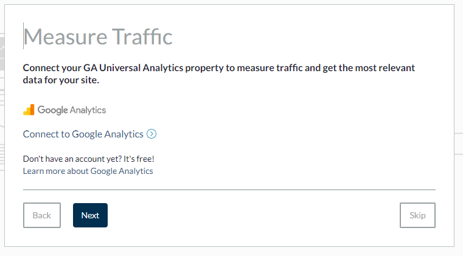
Task: Click the "It's free!" phrase
Action: click(x=139, y=159)
